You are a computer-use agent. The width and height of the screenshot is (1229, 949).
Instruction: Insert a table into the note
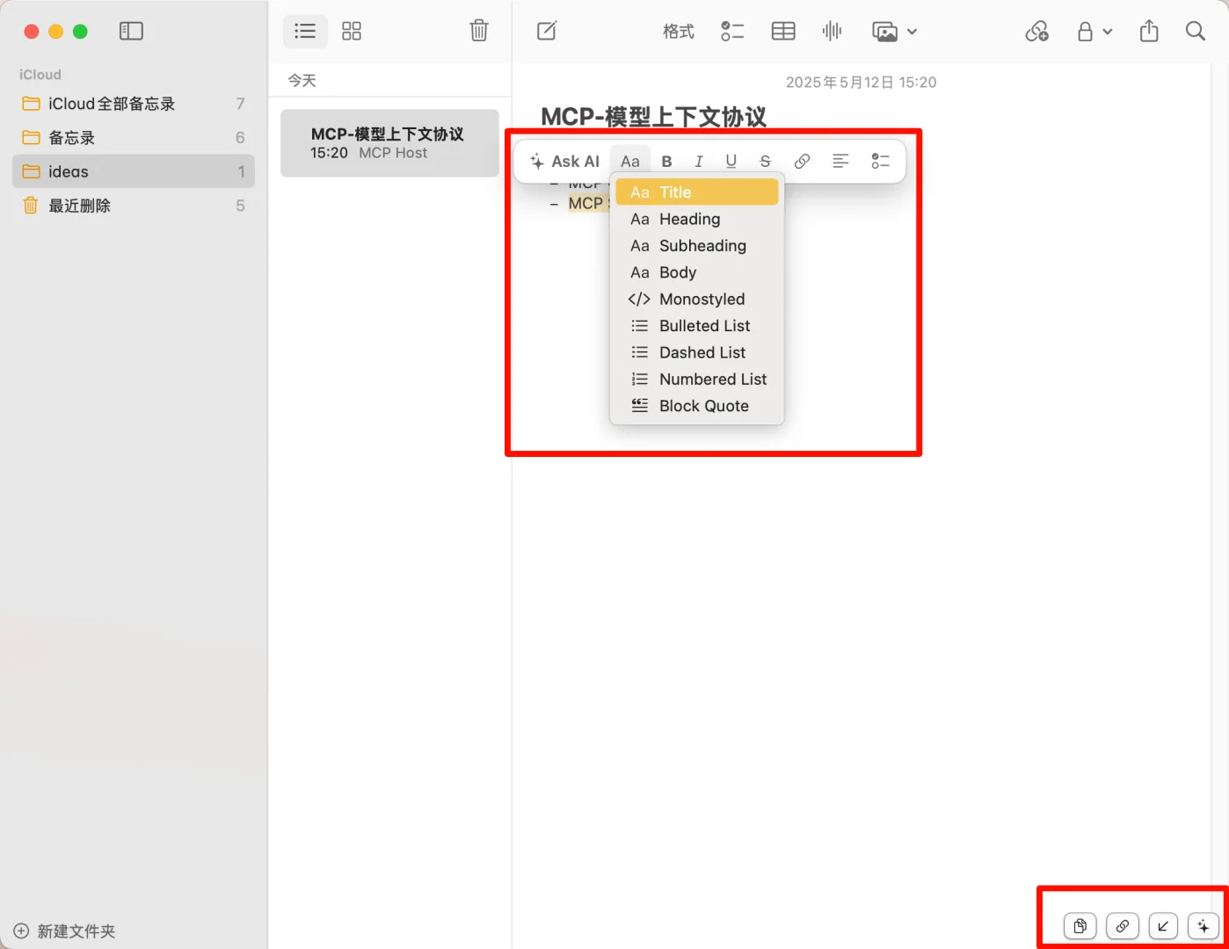pyautogui.click(x=783, y=32)
